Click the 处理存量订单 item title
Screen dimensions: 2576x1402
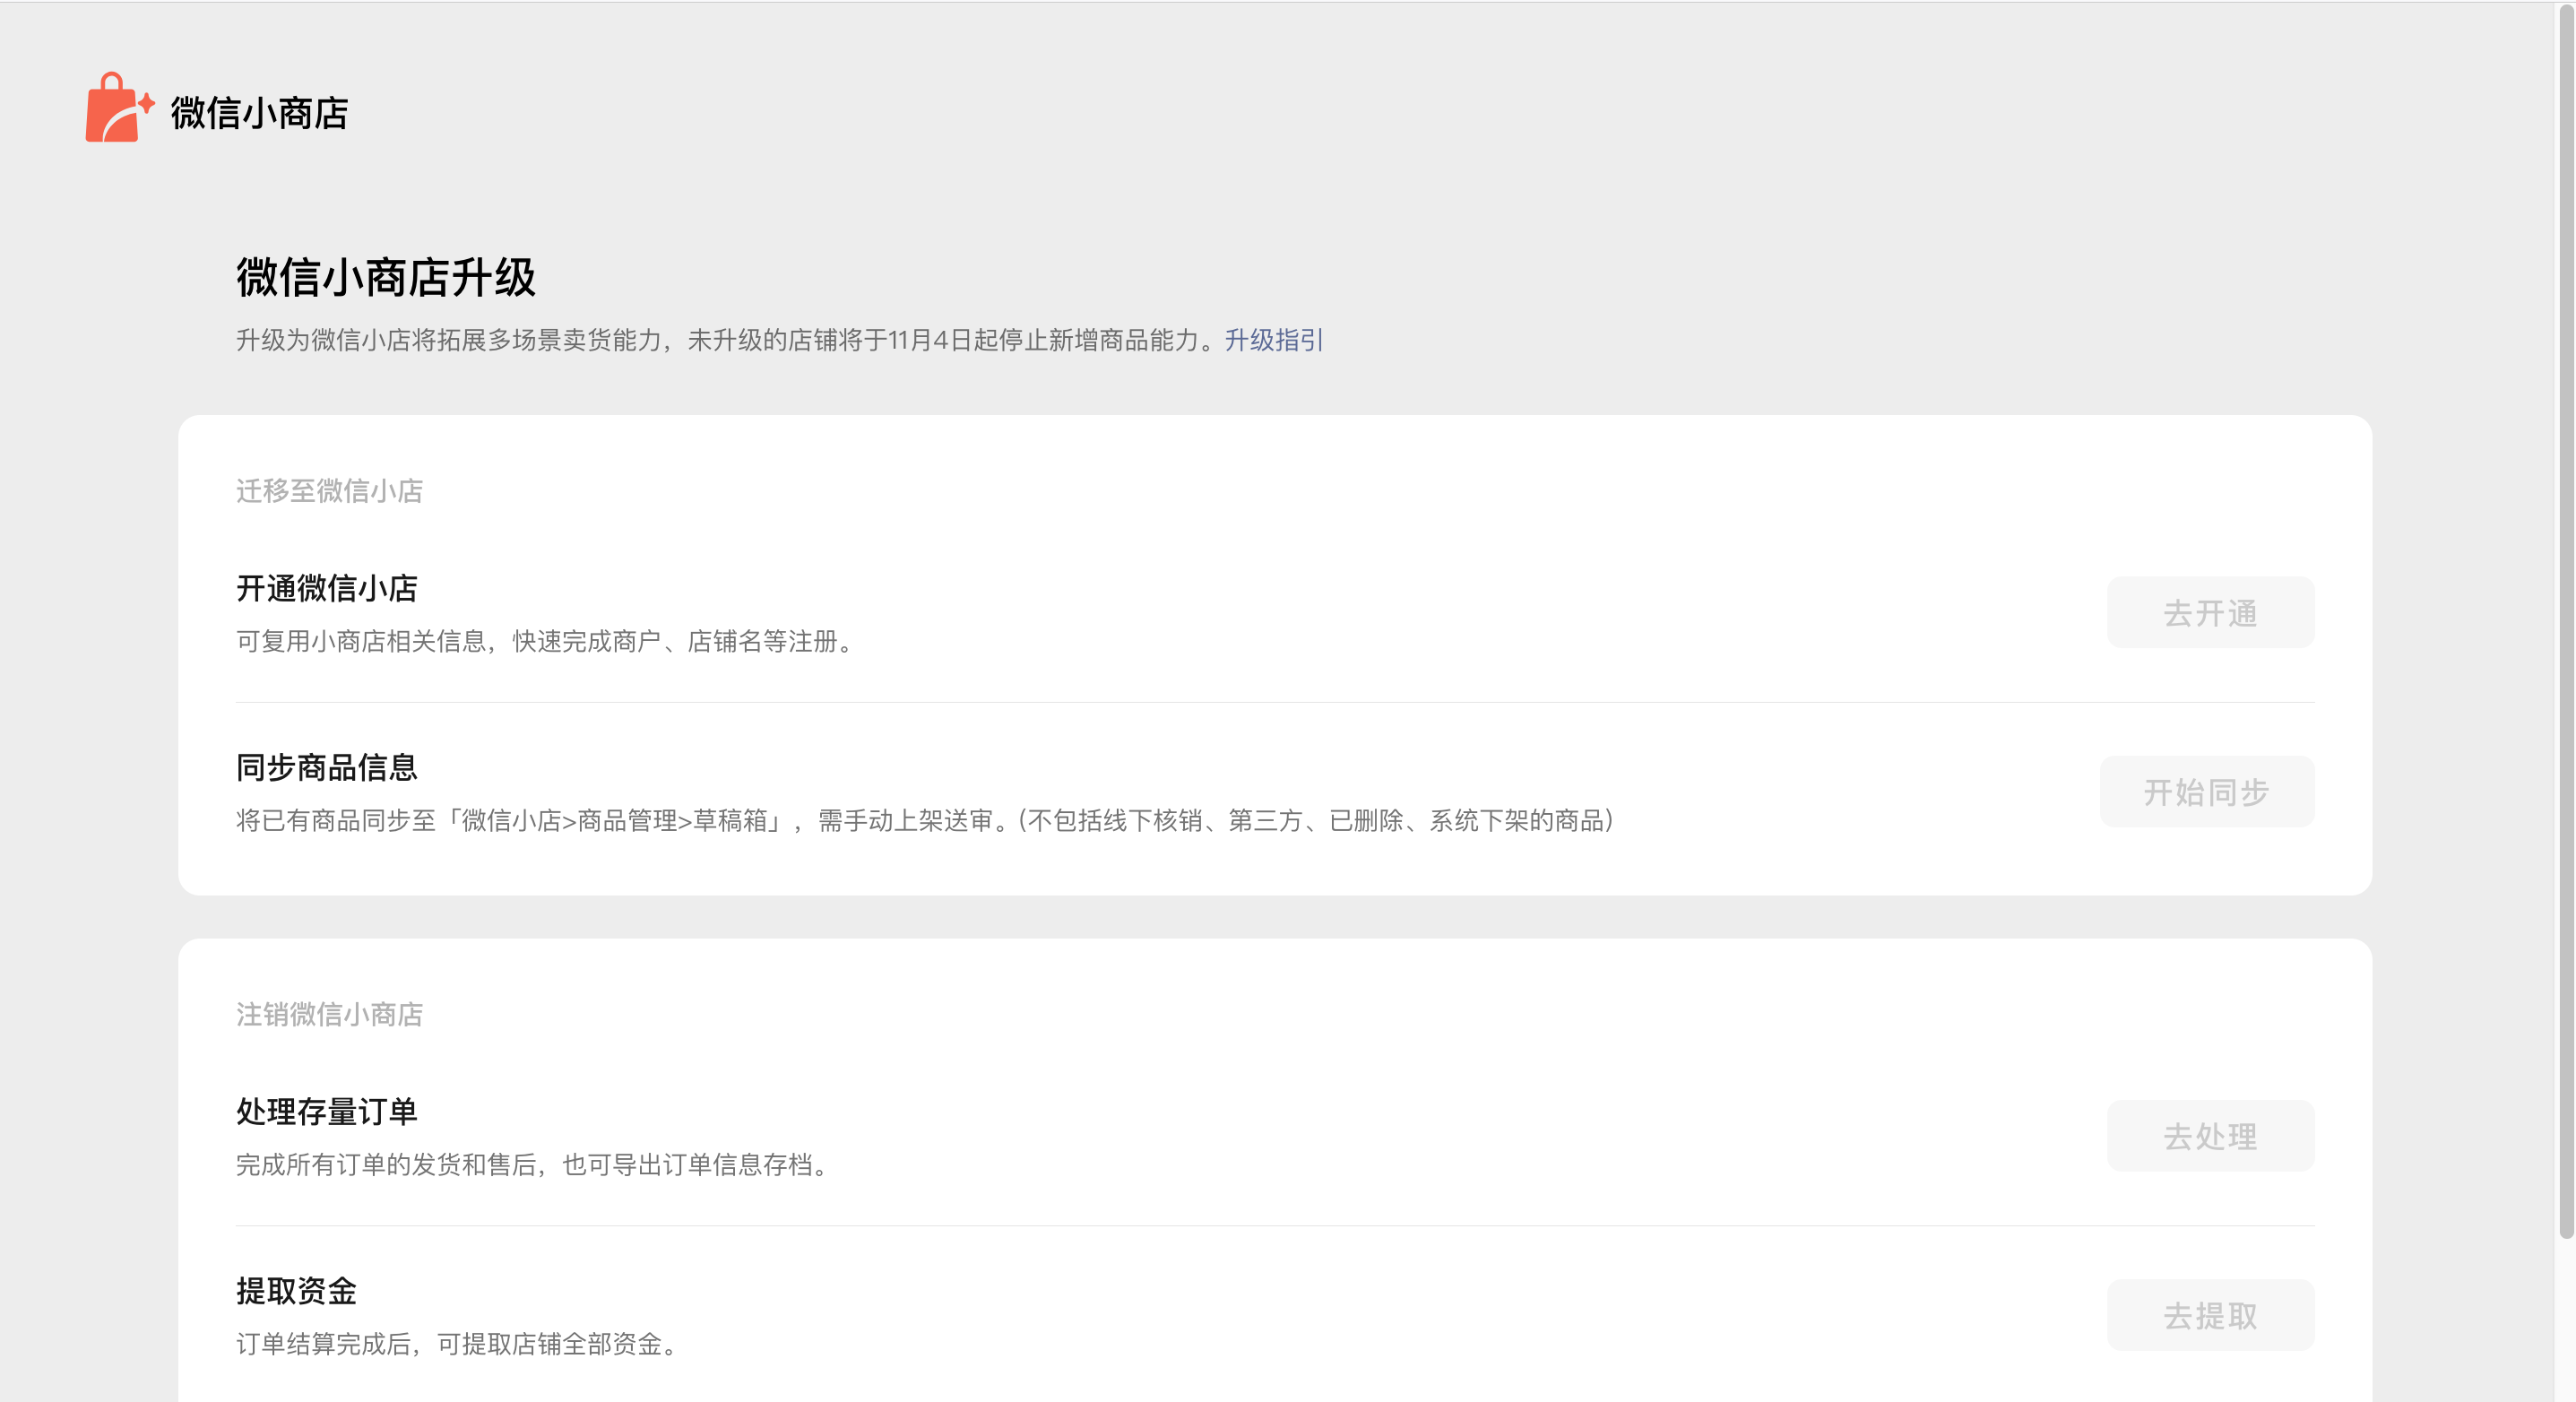click(x=327, y=1111)
